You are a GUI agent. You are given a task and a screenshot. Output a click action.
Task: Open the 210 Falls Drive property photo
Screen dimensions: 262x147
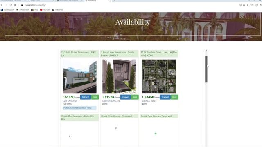click(x=79, y=76)
